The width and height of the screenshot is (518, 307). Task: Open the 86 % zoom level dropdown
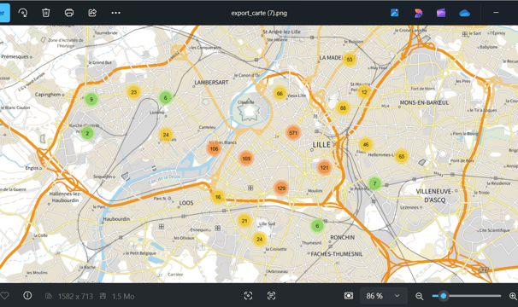pyautogui.click(x=384, y=296)
